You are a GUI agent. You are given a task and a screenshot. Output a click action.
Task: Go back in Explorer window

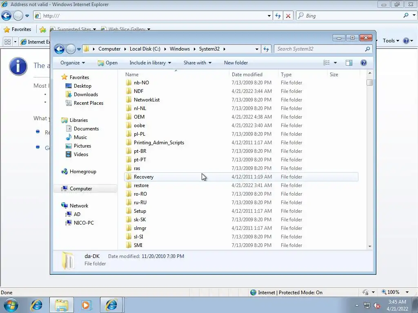point(59,49)
